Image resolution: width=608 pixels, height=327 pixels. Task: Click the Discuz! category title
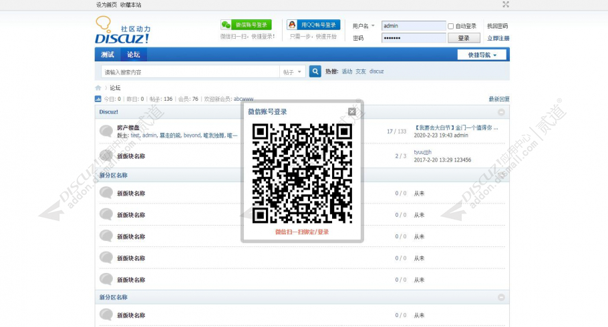(x=108, y=112)
